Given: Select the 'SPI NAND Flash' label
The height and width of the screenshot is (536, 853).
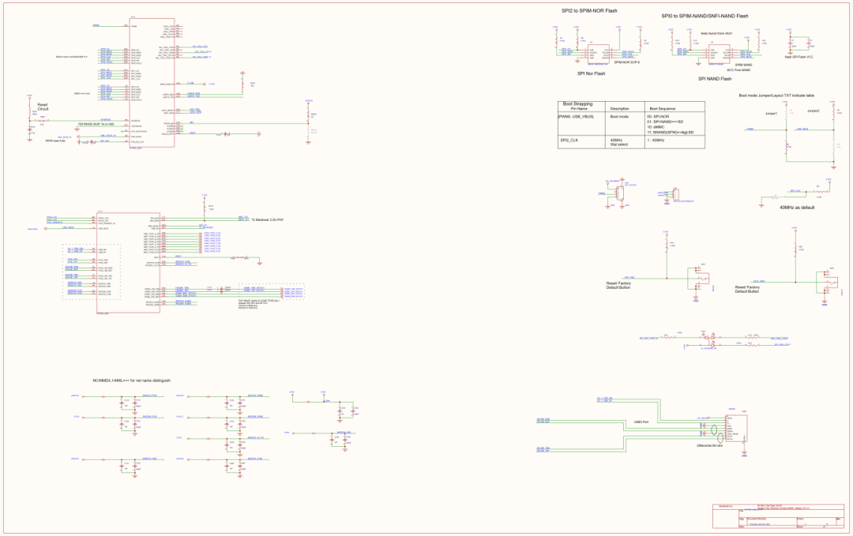Looking at the screenshot, I should (715, 79).
